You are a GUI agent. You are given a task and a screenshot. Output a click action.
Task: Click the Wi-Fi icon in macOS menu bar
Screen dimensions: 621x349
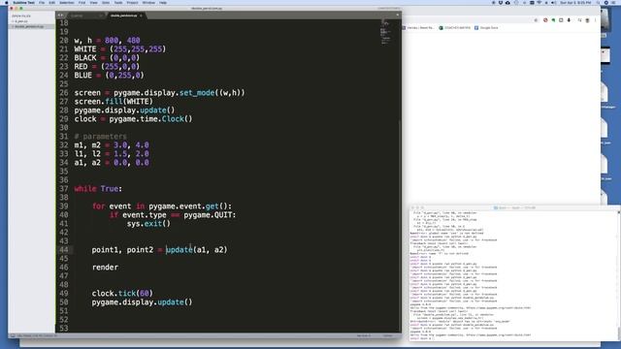[x=539, y=2]
